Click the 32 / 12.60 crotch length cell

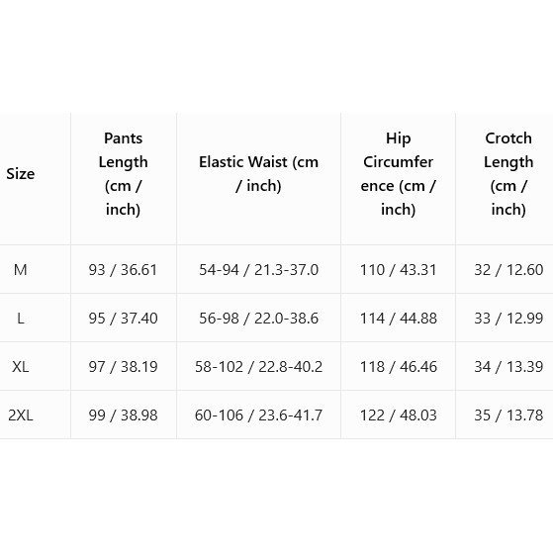pyautogui.click(x=508, y=270)
